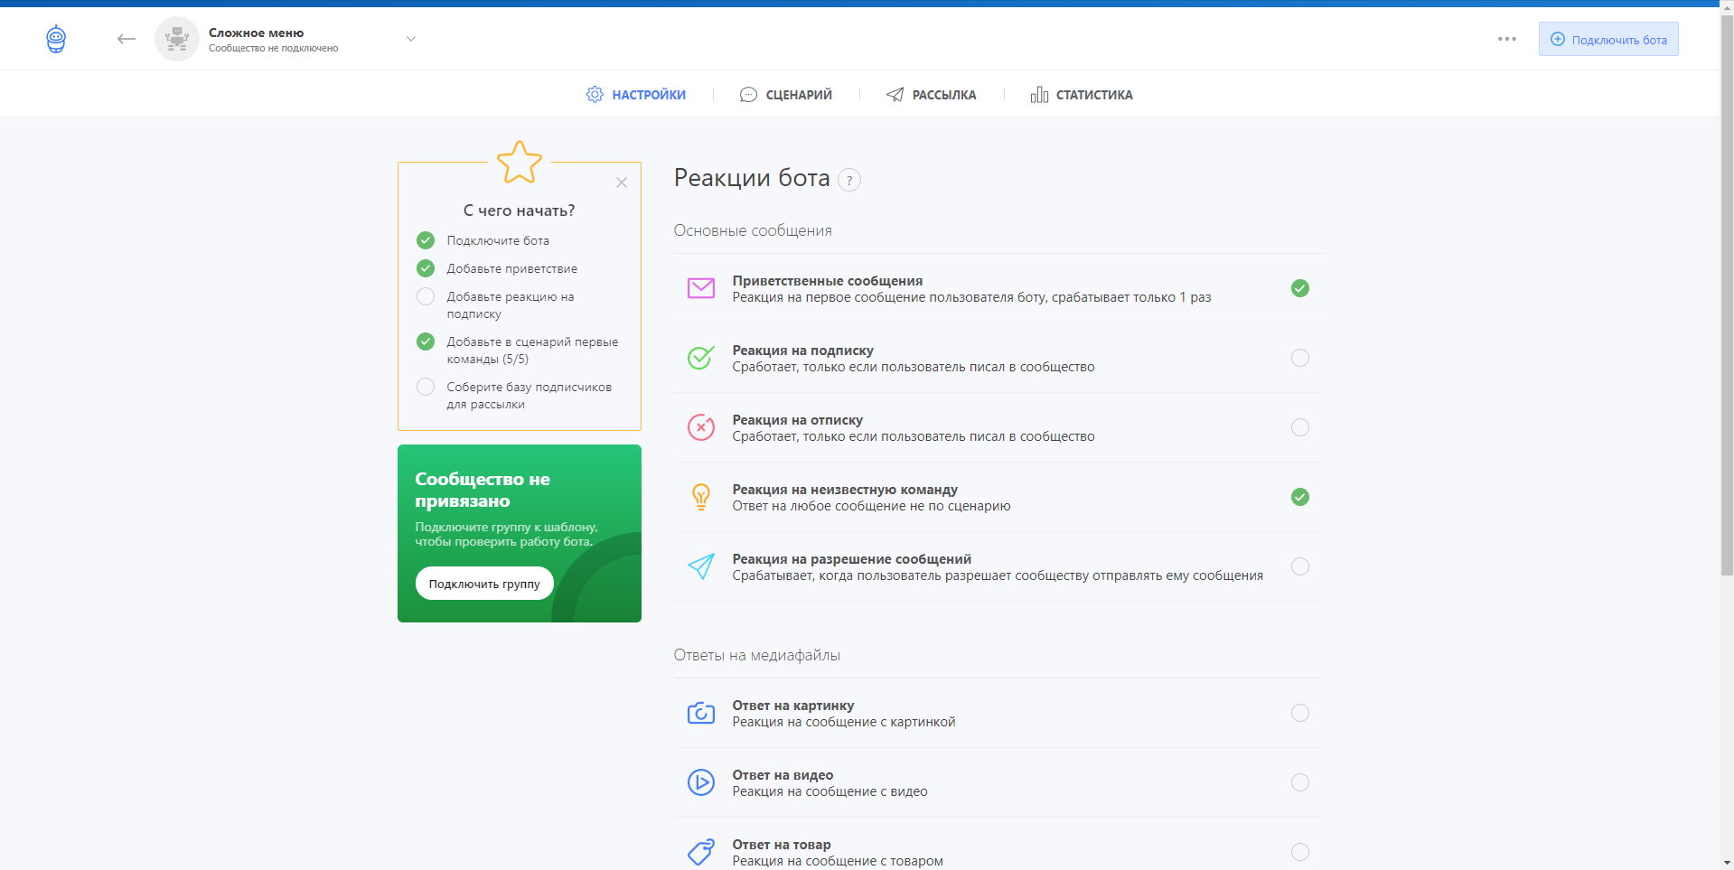Toggle the Приветственные сообщения enabled checkmark
This screenshot has height=870, width=1734.
coord(1300,288)
